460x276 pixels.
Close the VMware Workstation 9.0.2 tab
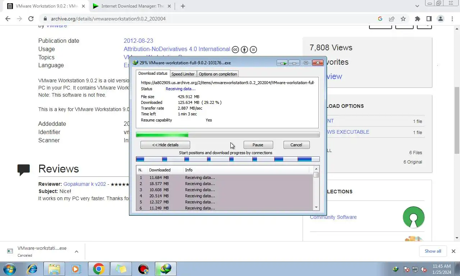[83, 6]
